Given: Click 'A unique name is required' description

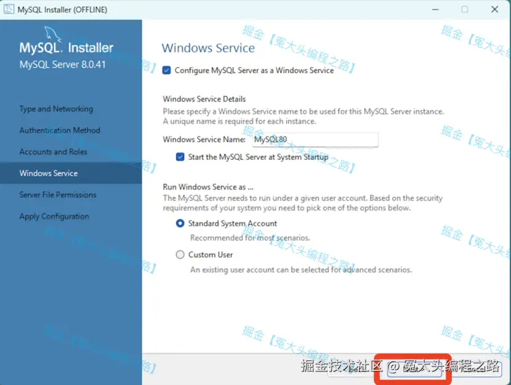Looking at the screenshot, I should coord(239,121).
